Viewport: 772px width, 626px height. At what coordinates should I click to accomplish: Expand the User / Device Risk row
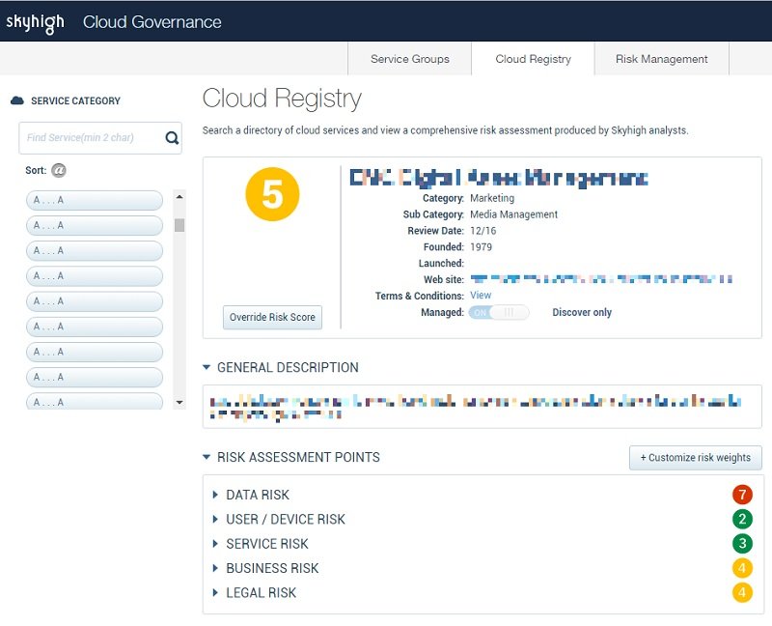(x=215, y=519)
